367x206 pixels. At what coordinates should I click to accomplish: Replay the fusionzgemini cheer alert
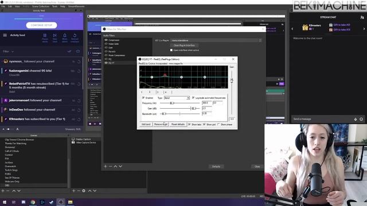click(79, 71)
